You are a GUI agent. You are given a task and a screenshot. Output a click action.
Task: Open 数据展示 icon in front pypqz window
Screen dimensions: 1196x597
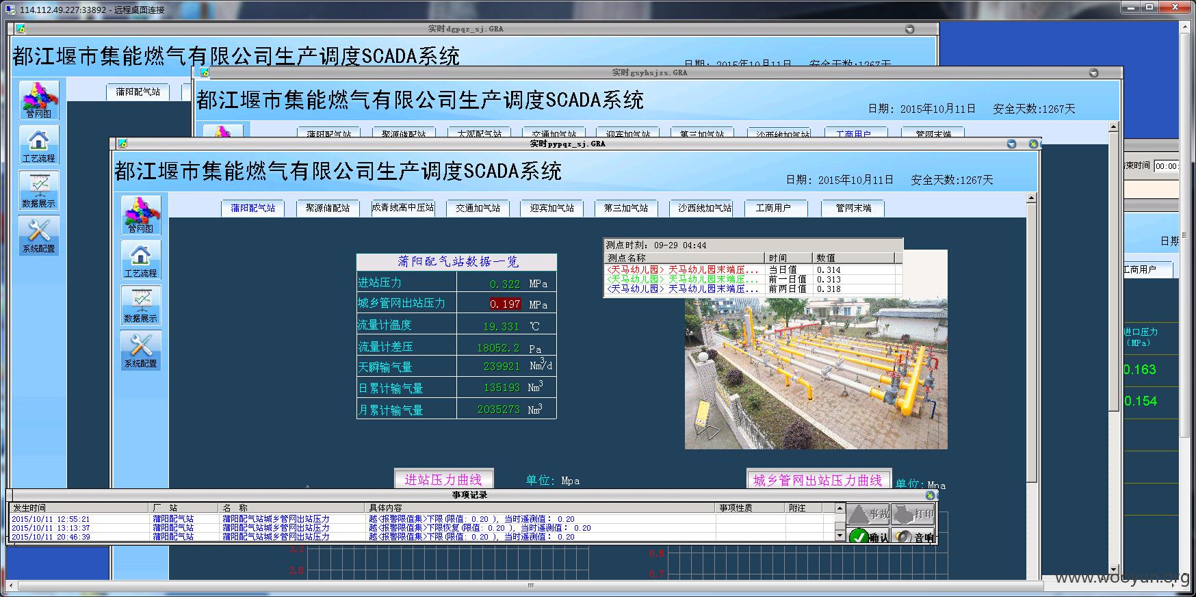tap(141, 304)
